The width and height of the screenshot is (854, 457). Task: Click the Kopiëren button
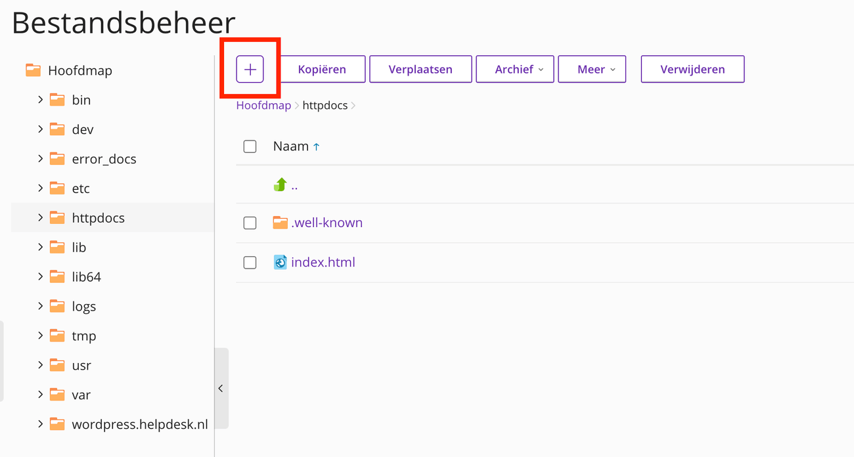coord(322,70)
